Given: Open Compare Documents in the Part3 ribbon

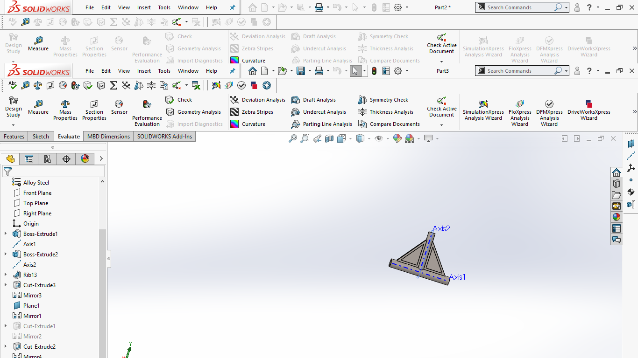Looking at the screenshot, I should click(389, 124).
